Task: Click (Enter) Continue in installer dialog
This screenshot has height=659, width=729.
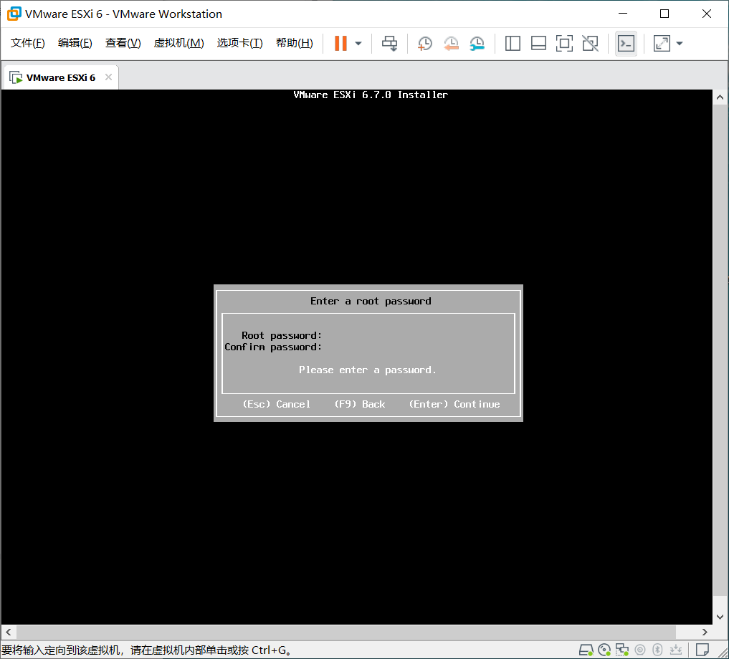Action: click(454, 404)
